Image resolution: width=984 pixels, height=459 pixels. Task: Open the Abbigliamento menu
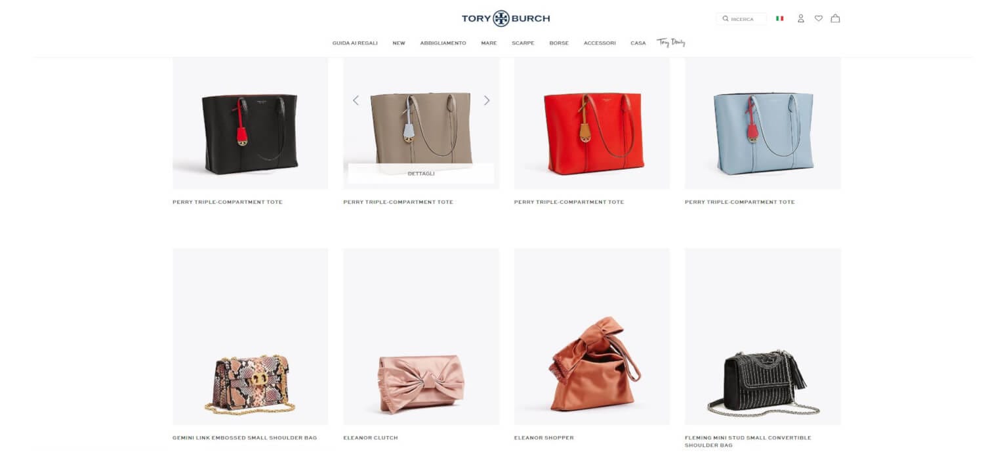tap(443, 43)
